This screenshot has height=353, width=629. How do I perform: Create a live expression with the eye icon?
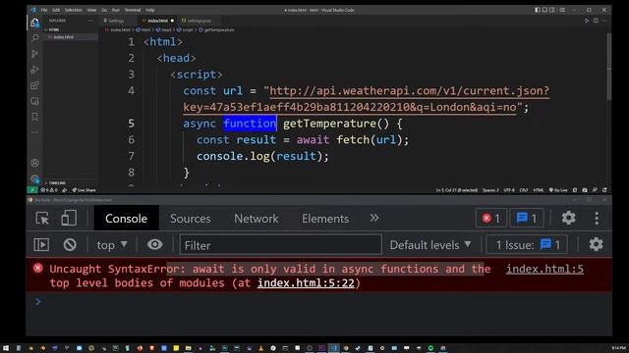point(154,244)
